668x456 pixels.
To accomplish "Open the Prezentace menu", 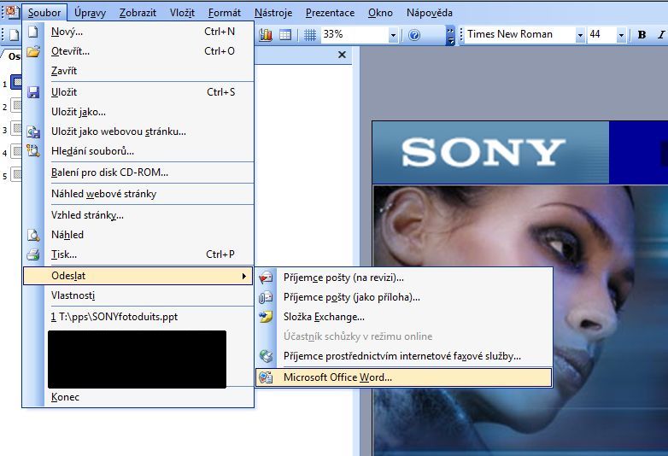I will pos(330,13).
